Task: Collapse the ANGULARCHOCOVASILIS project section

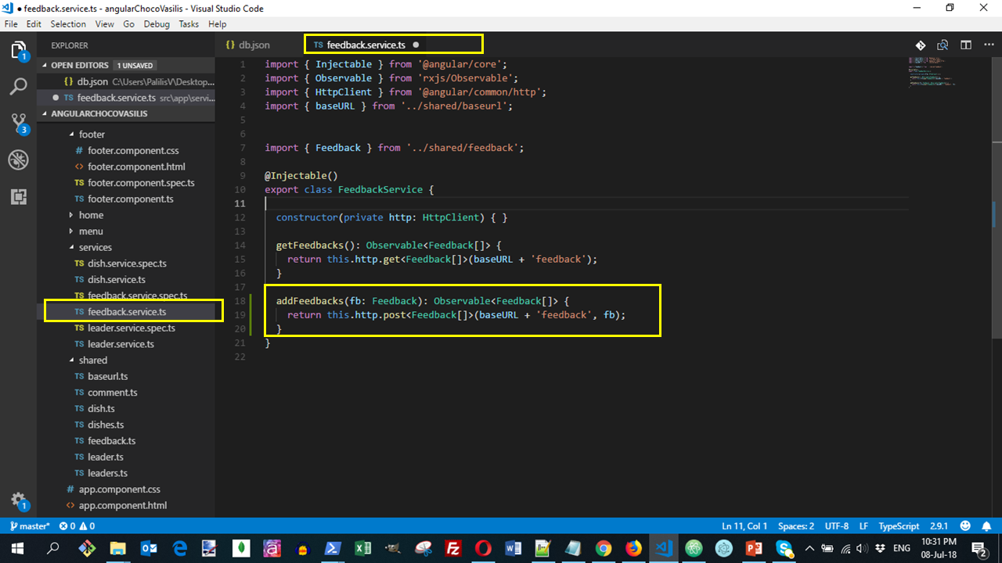Action: (x=99, y=113)
